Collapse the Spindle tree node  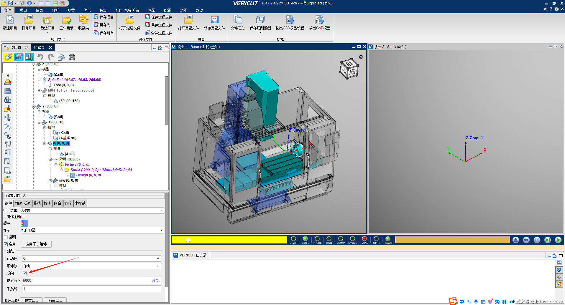tap(39, 80)
